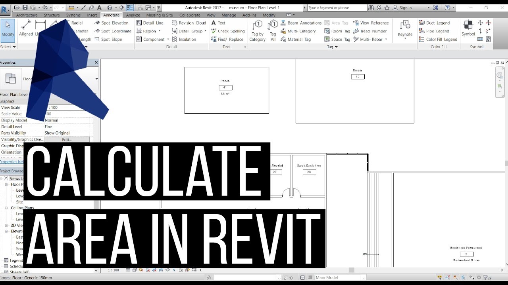Click the View Reference tool
508x285 pixels.
[x=371, y=23]
